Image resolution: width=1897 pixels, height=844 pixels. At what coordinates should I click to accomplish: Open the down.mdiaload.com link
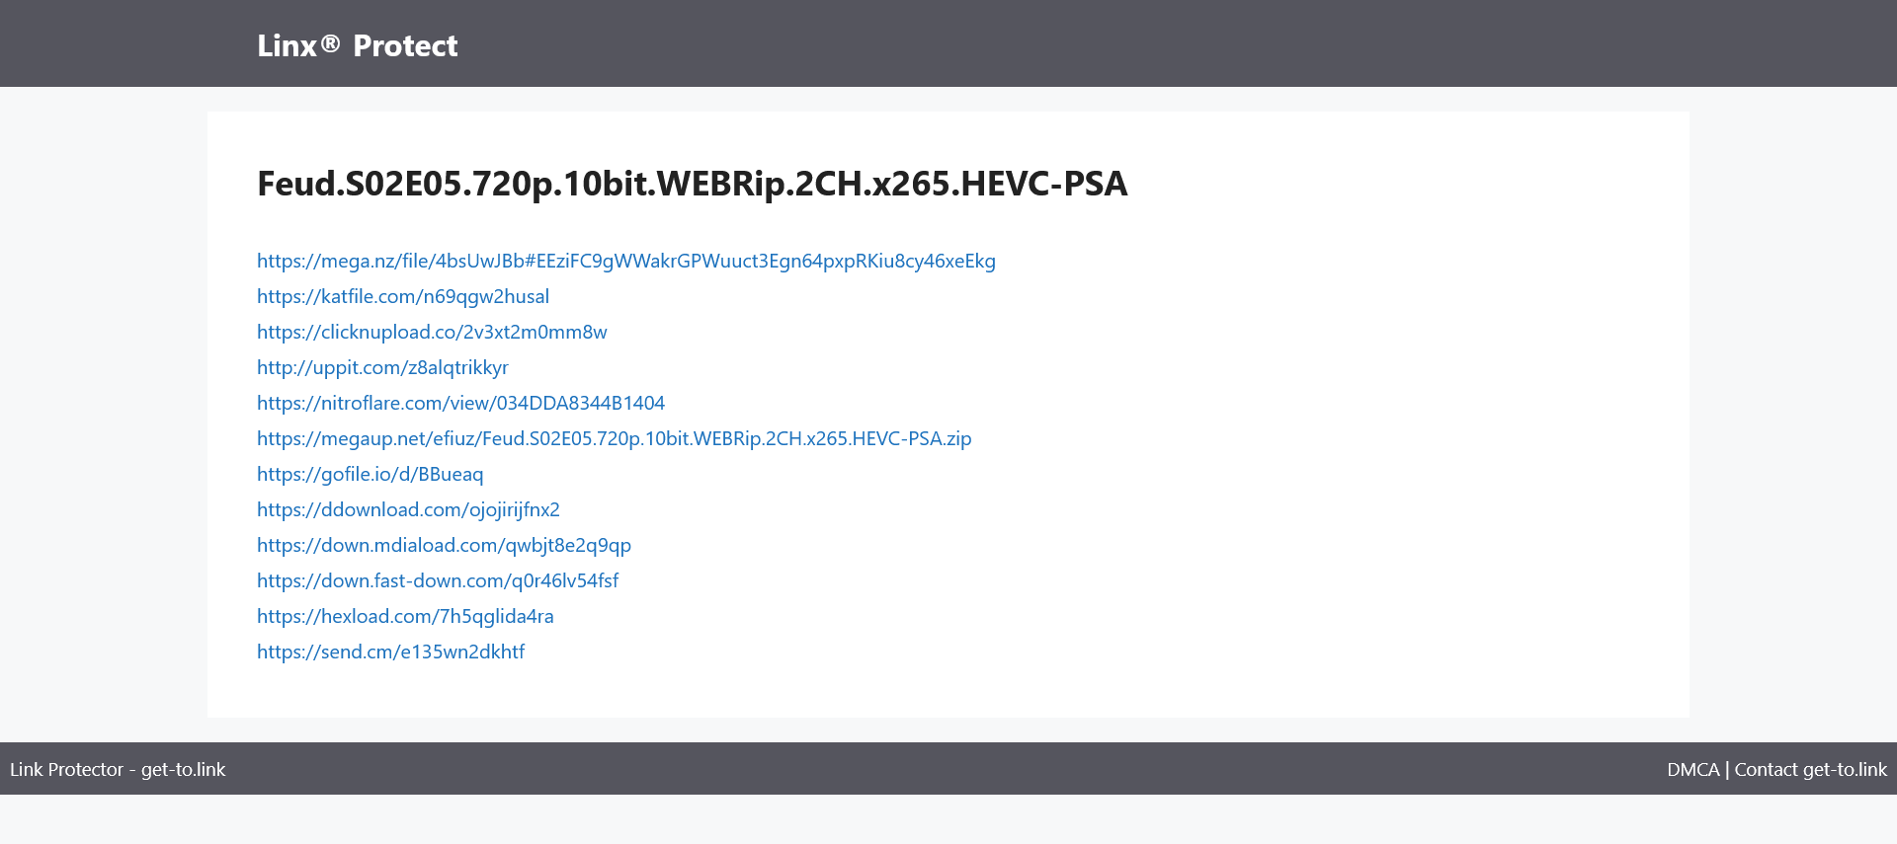tap(444, 545)
